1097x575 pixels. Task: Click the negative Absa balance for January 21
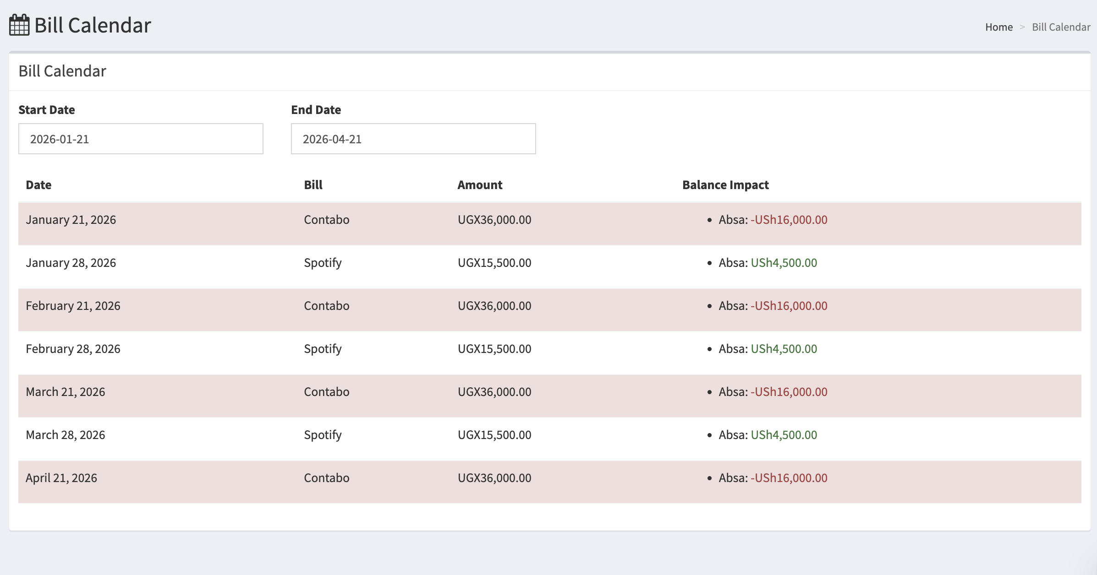point(789,220)
